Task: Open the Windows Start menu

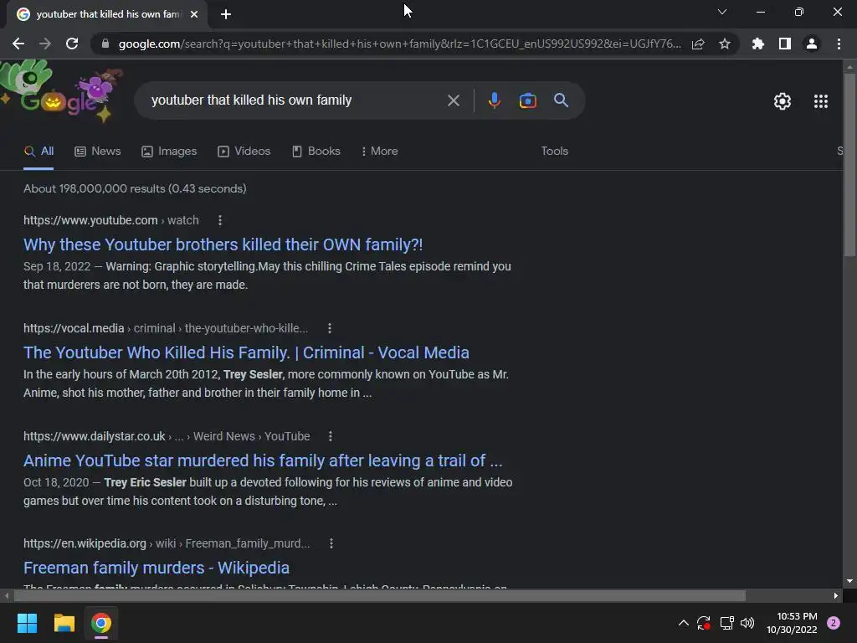Action: coord(27,623)
